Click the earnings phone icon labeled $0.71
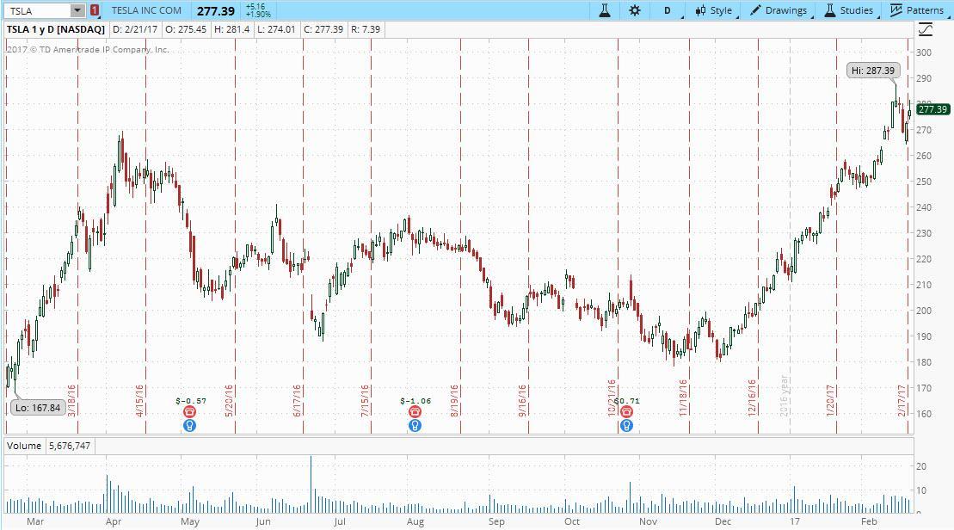Screen dimensions: 954x530 [626, 412]
